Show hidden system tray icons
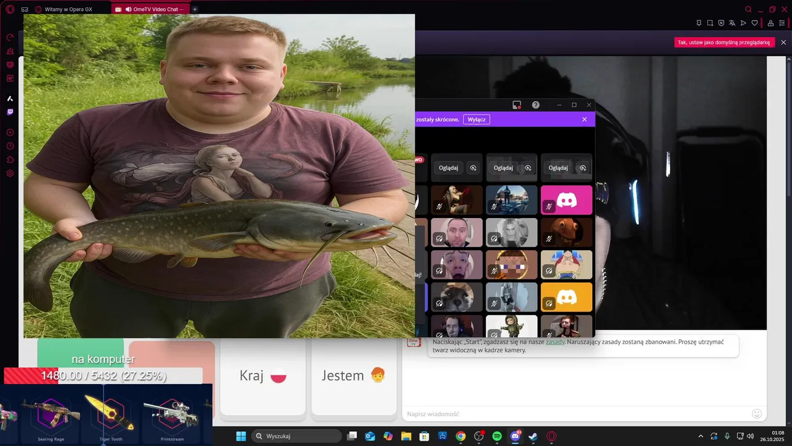The image size is (792, 446). (x=700, y=436)
